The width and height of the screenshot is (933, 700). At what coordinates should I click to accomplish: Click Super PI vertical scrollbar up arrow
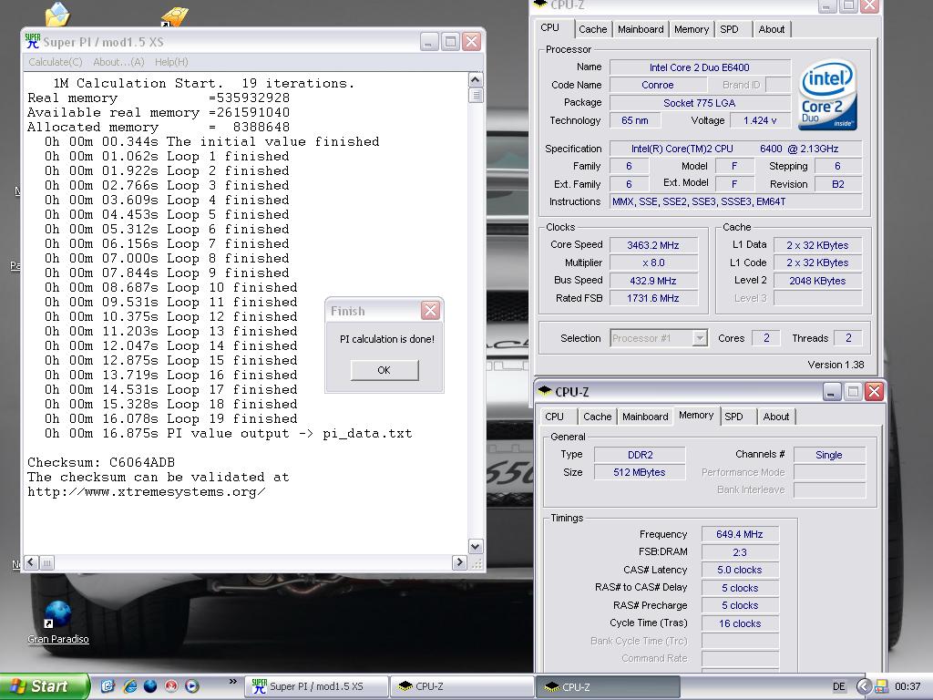[475, 80]
